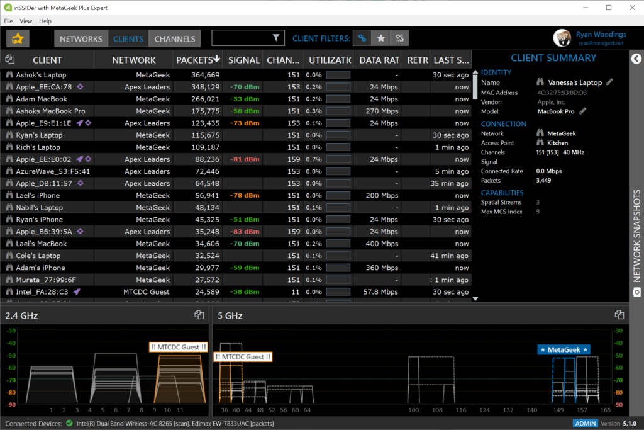
Task: Select Adam's iPhone client row
Action: 236,268
